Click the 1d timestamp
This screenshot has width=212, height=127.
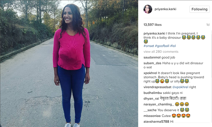208,25
